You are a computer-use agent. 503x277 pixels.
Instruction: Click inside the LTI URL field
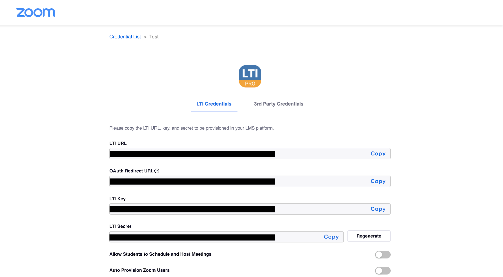pos(250,154)
